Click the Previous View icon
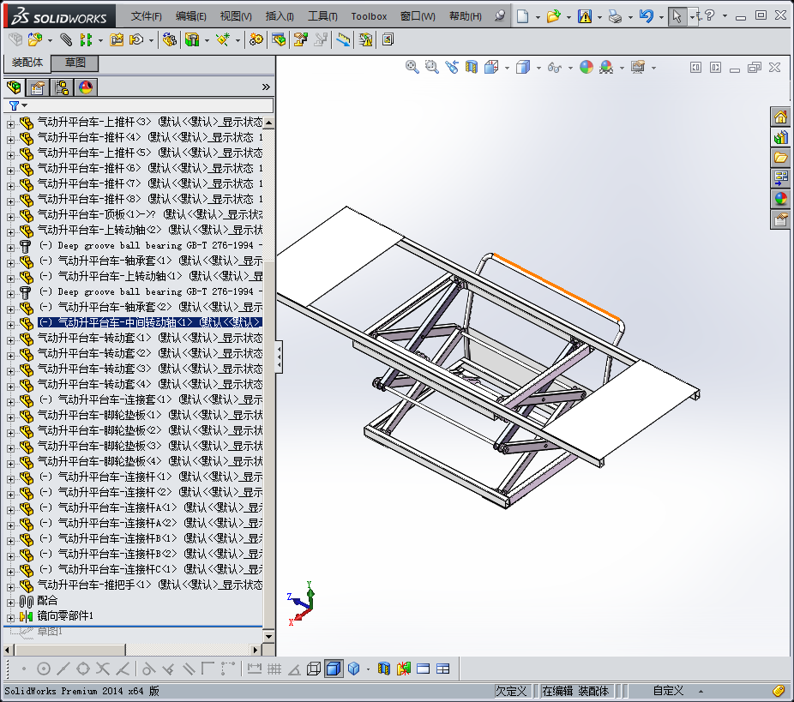Screen dimensions: 794x702 coord(452,67)
